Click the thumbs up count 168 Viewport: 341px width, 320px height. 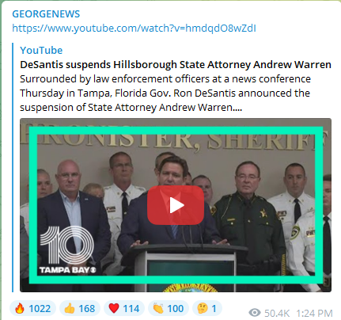tap(87, 308)
